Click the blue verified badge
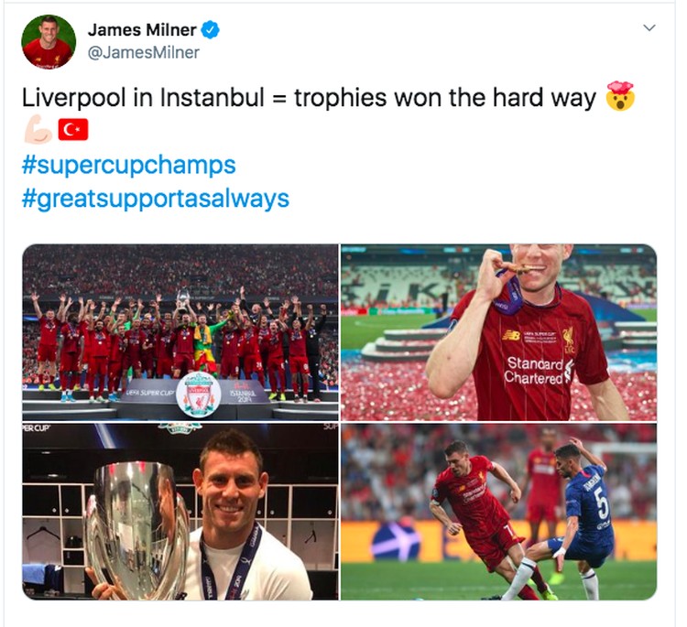Image resolution: width=687 pixels, height=627 pixels. point(211,30)
